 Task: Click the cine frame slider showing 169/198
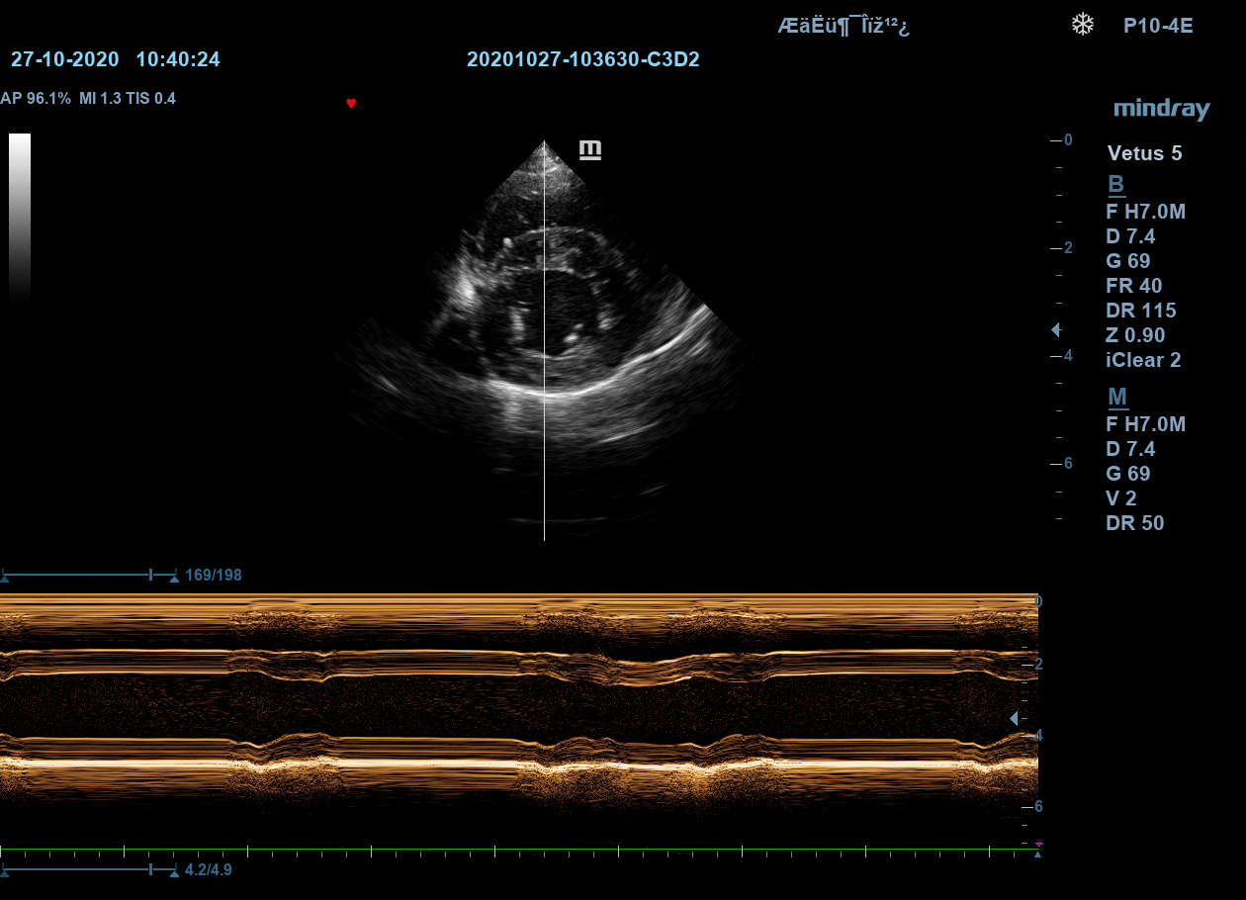[x=89, y=575]
